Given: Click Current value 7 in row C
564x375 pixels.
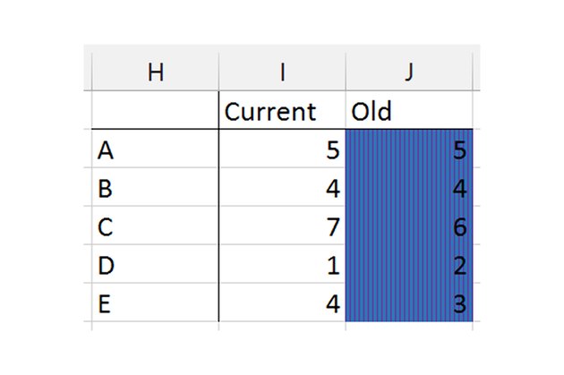Looking at the screenshot, I should pyautogui.click(x=282, y=225).
